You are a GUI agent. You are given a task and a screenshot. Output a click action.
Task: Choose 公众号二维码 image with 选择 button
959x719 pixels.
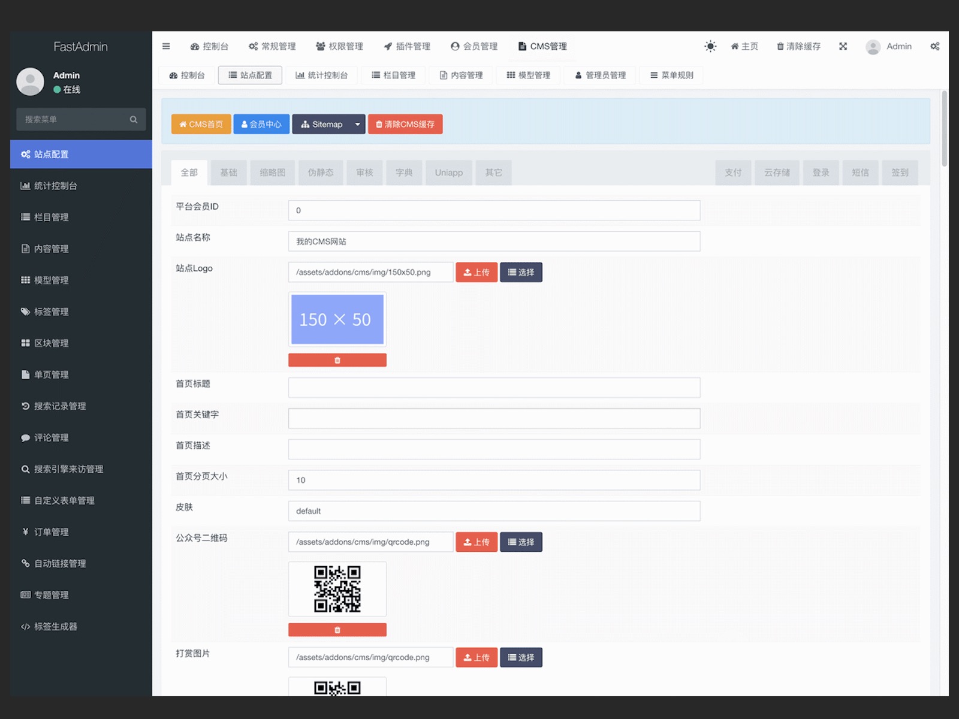coord(521,542)
